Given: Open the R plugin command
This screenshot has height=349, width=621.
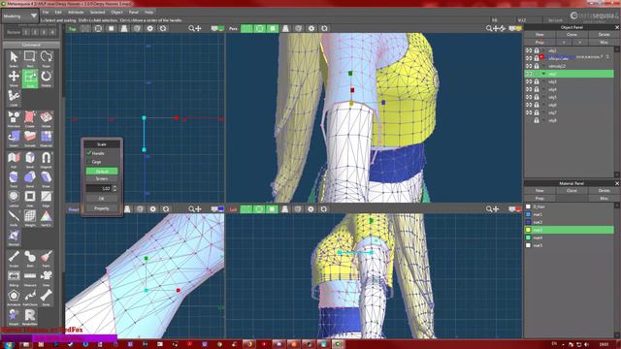Looking at the screenshot, I should pyautogui.click(x=30, y=317).
